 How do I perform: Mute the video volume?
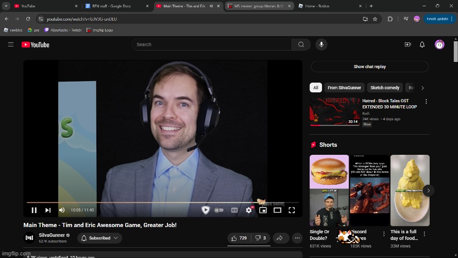pos(62,210)
